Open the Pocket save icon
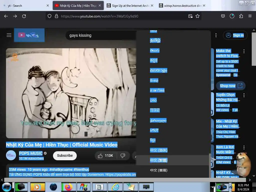The width and height of the screenshot is (256, 192). click(223, 16)
